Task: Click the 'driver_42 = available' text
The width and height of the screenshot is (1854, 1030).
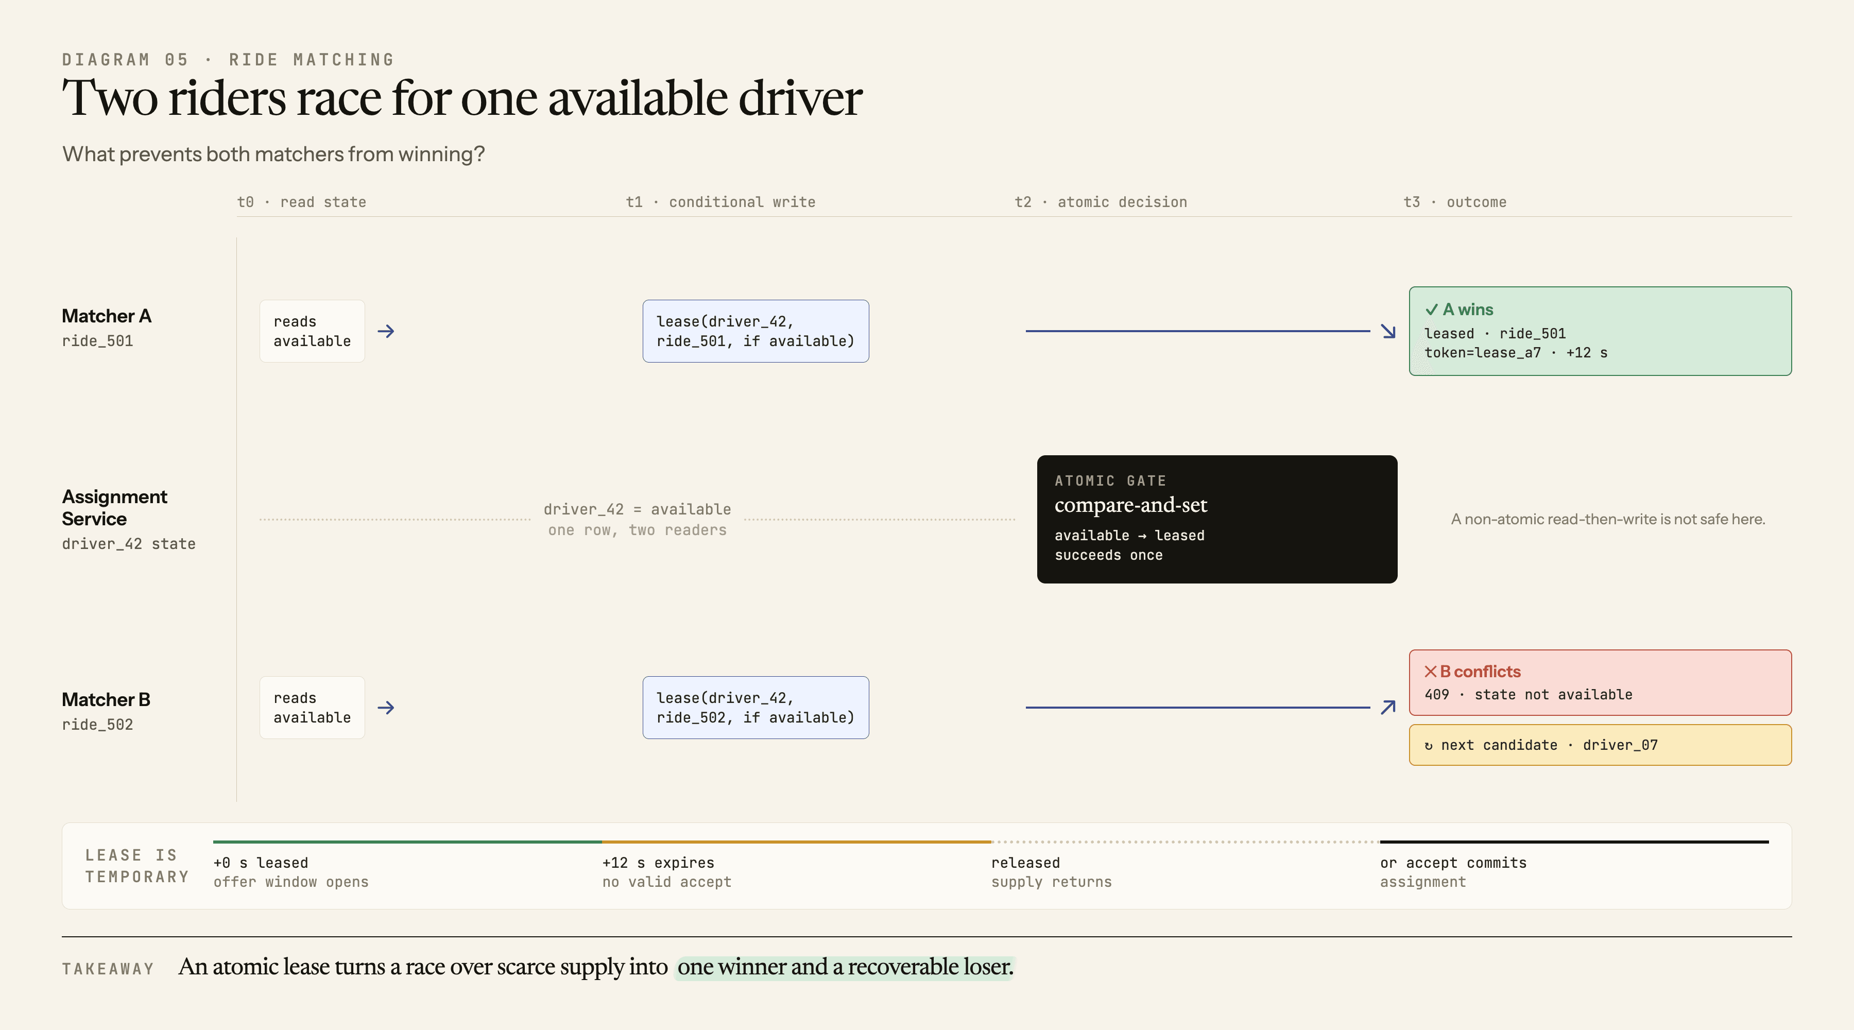Action: point(638,510)
